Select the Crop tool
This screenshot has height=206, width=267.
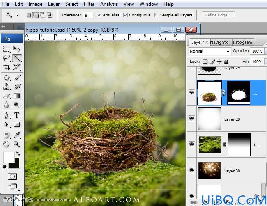(x=7, y=67)
